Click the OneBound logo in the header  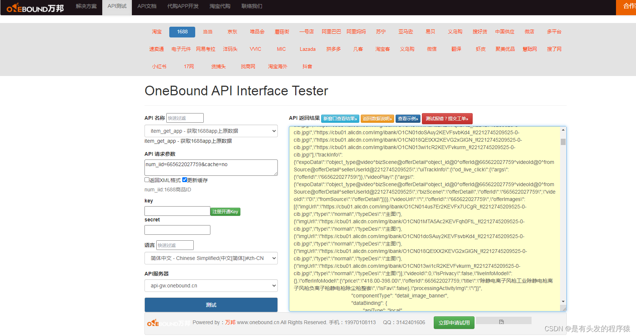point(35,8)
